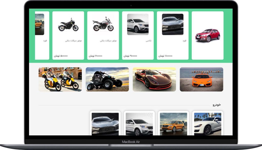Click the red hatchback car image
262x150 pixels.
click(208, 35)
